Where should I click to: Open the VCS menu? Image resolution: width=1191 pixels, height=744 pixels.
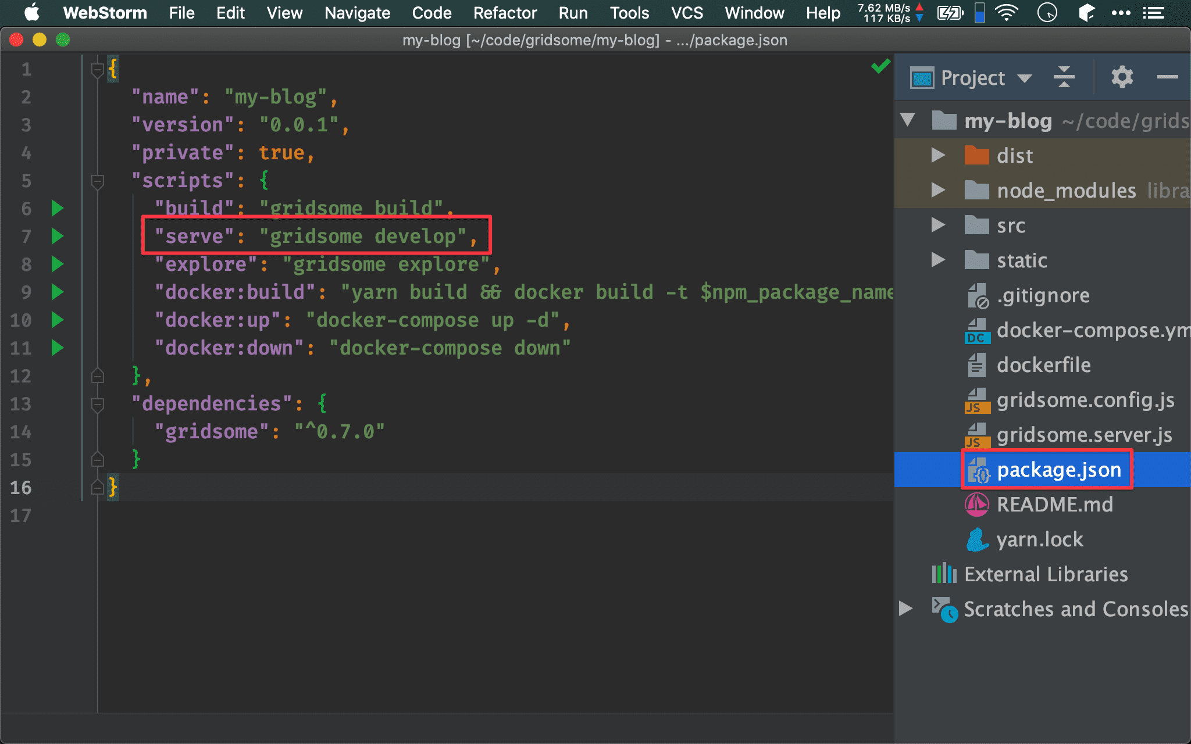[x=687, y=13]
